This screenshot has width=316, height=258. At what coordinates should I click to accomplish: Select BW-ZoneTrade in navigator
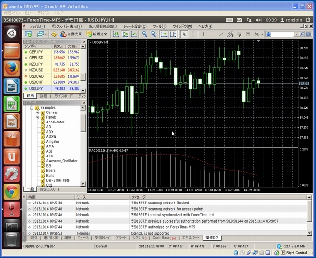click(58, 180)
